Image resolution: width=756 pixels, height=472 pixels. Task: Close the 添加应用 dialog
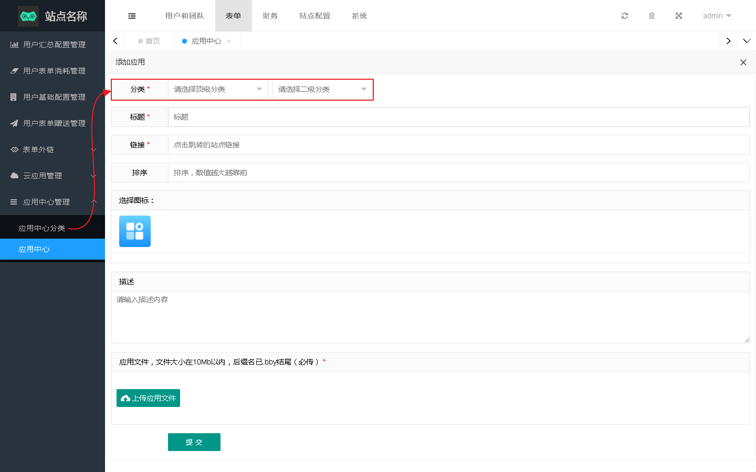click(743, 62)
